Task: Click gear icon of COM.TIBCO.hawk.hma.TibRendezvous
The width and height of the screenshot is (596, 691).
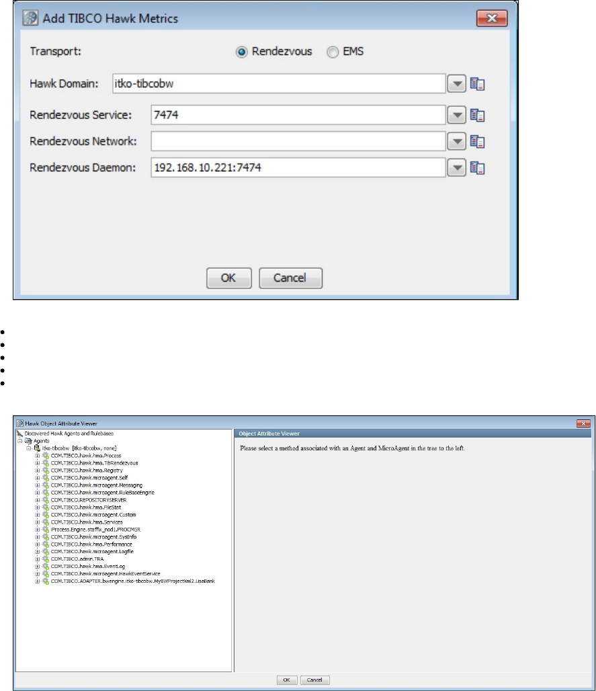Action: (x=46, y=463)
